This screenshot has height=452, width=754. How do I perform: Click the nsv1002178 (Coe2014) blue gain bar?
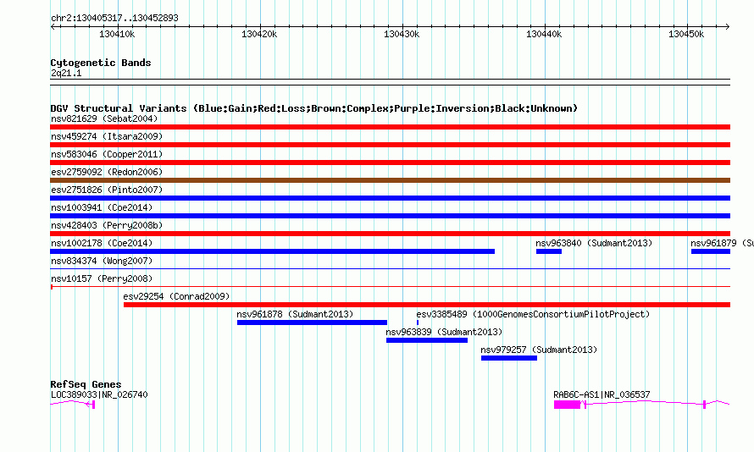(272, 251)
